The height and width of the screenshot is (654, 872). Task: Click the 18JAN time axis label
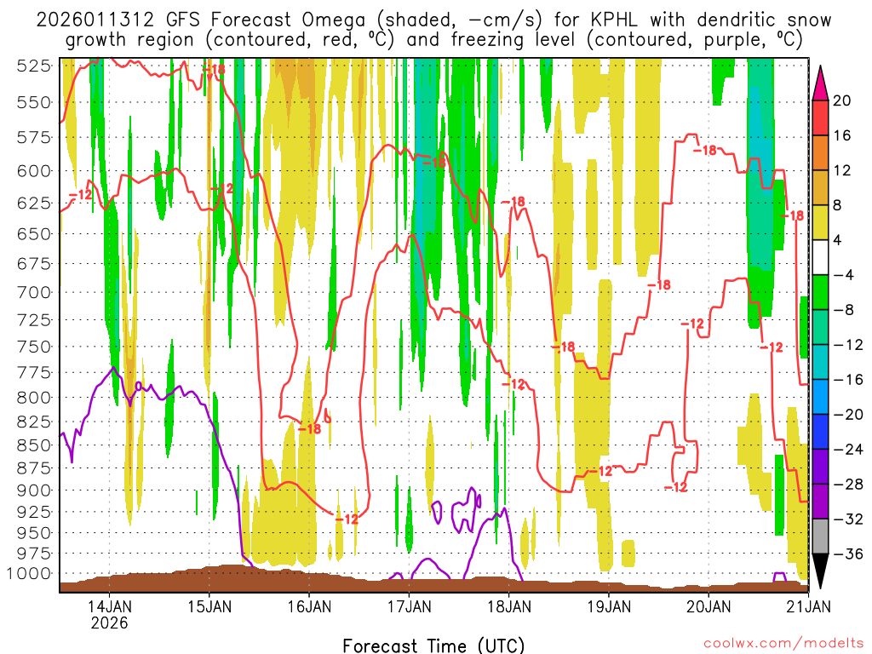pos(509,606)
